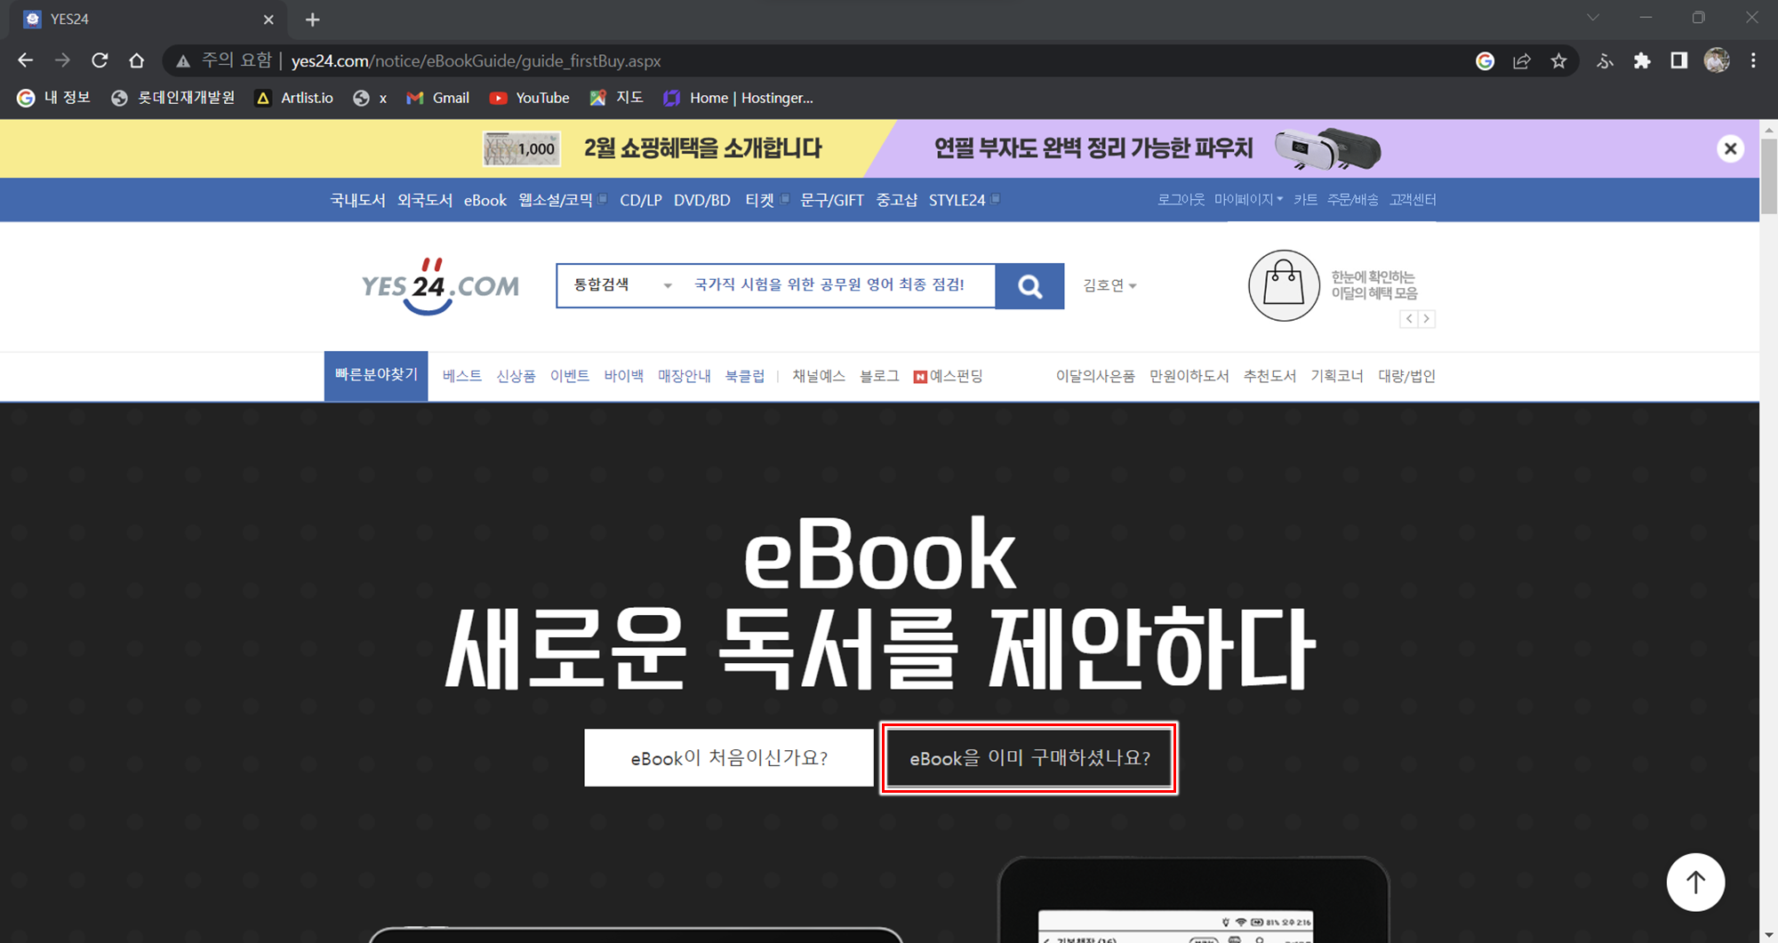
Task: Click eBook을 이미 구매하셨나요? button
Action: (1029, 757)
